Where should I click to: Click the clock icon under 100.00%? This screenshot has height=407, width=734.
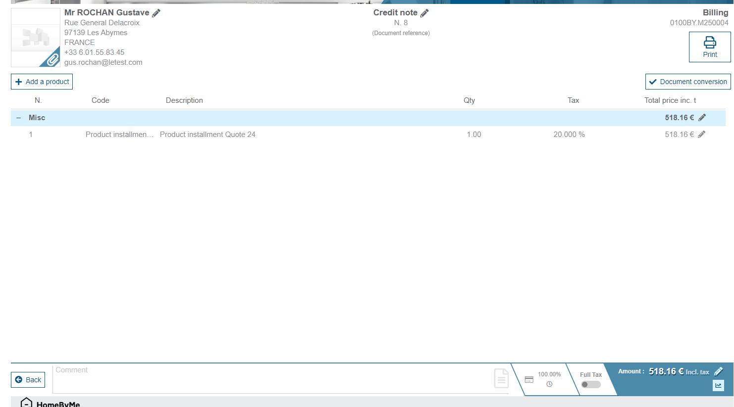click(549, 384)
